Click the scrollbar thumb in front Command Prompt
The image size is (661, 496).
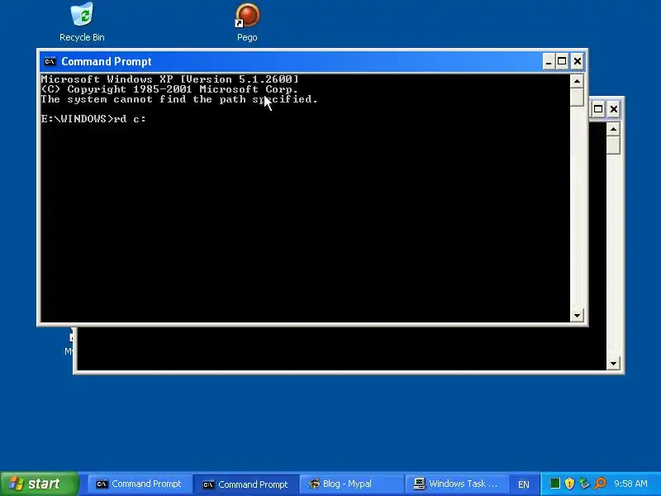pyautogui.click(x=577, y=97)
